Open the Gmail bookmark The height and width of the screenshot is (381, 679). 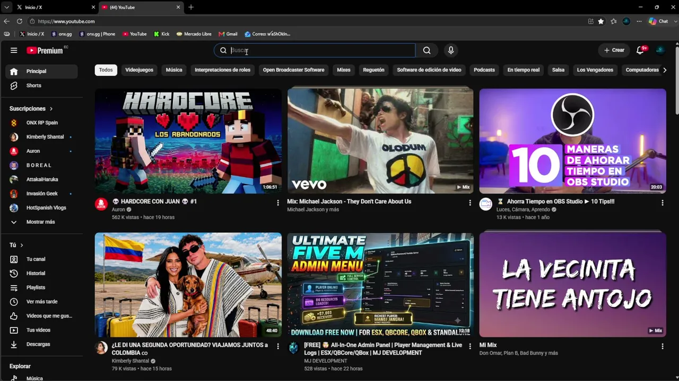228,34
